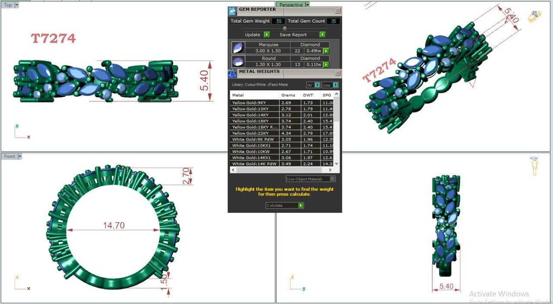553x304 pixels.
Task: Click the Gem Reporter panel icon
Action: [x=232, y=11]
